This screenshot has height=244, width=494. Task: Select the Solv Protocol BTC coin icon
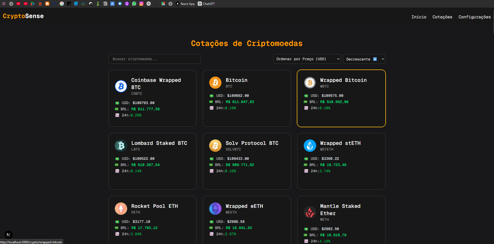click(x=215, y=146)
